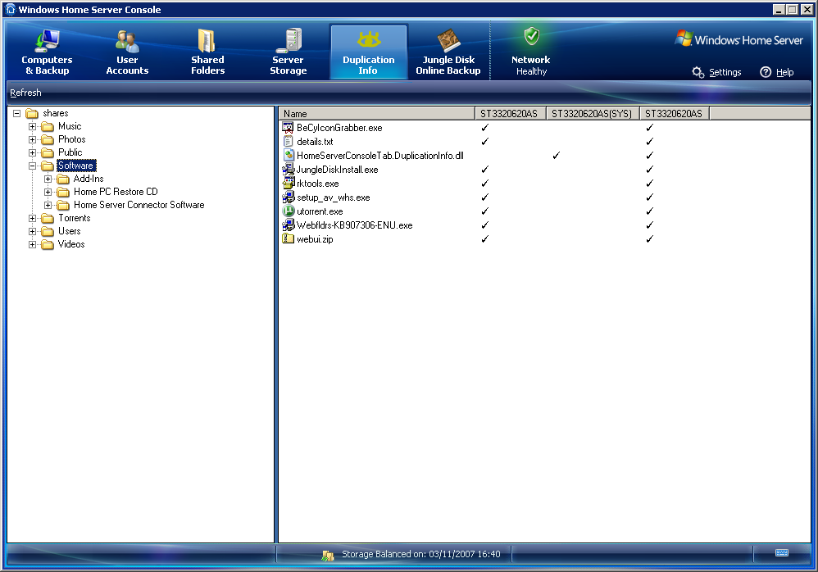
Task: Click the Videos folder icon
Action: (x=48, y=244)
